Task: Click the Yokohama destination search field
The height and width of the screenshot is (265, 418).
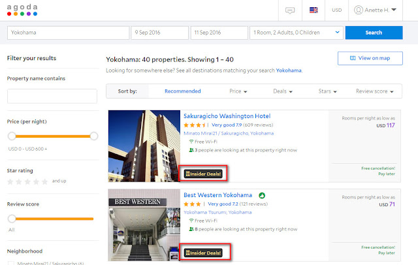Action: point(68,33)
